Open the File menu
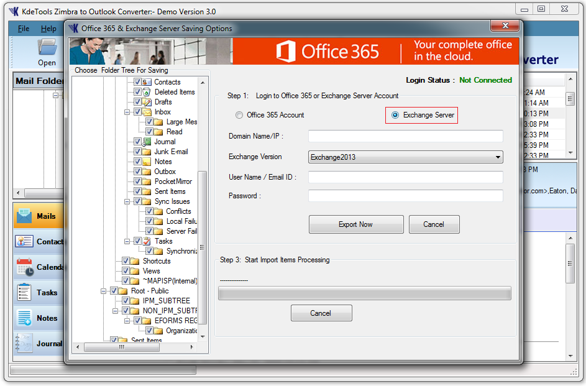The image size is (586, 386). pyautogui.click(x=24, y=29)
